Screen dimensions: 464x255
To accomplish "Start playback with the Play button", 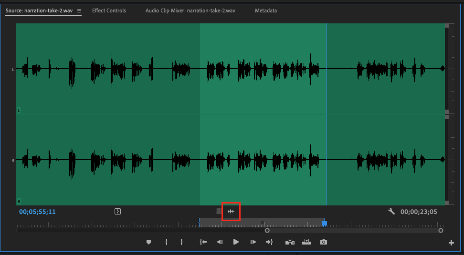I will [236, 242].
